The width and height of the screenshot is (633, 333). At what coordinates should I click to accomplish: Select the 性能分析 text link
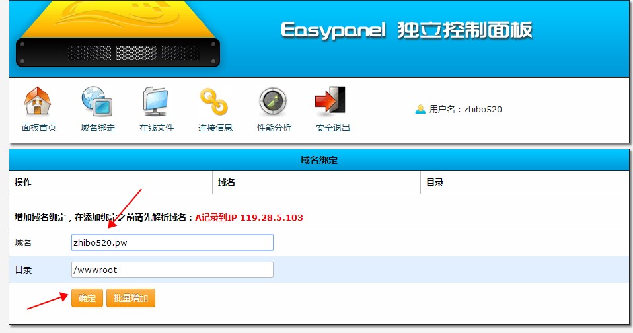click(x=274, y=128)
